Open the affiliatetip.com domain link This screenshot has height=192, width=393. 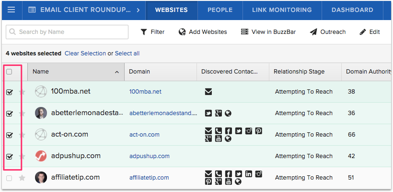pos(149,178)
